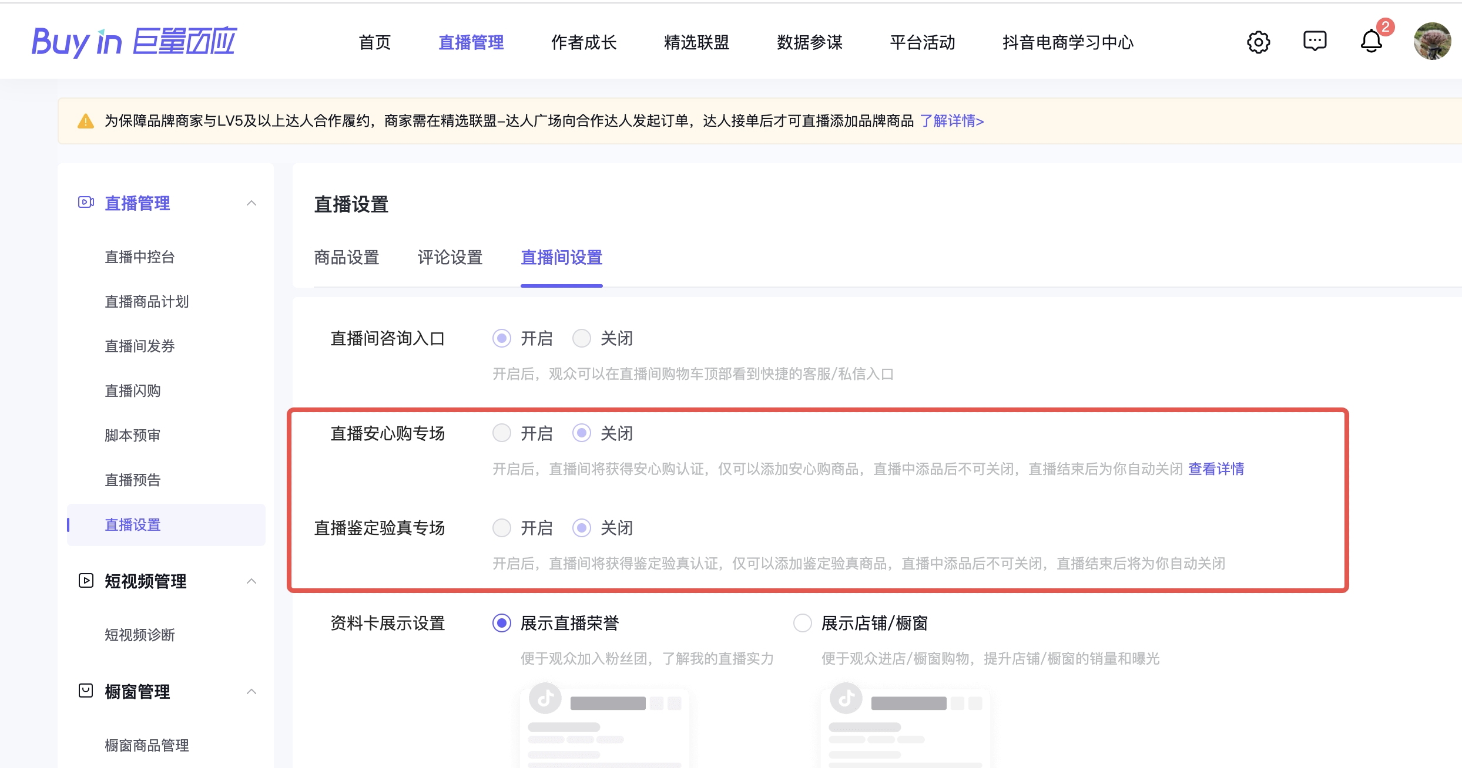Viewport: 1462px width, 768px height.
Task: Collapse the 直播管理 sidebar section chevron
Action: point(252,203)
